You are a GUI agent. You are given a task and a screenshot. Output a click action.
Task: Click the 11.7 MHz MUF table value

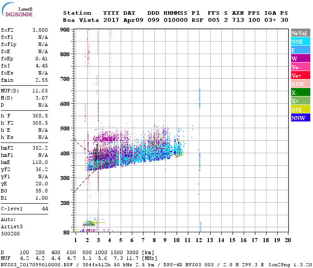pos(132,258)
